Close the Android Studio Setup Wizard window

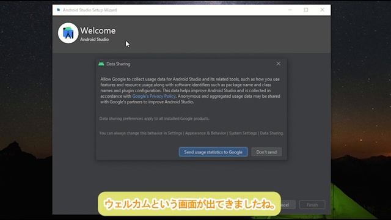click(322, 10)
